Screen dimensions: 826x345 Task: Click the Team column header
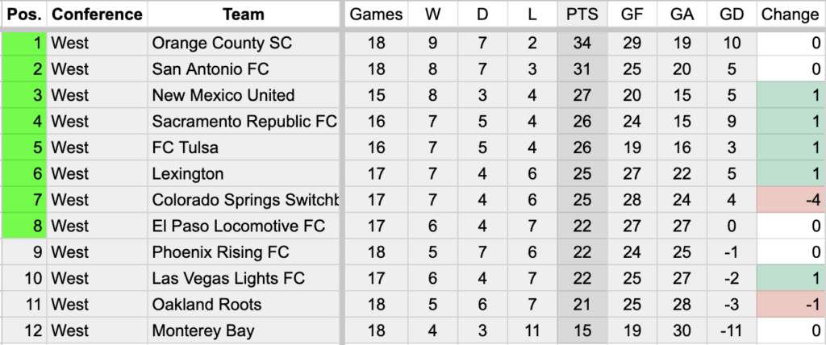[x=244, y=15]
